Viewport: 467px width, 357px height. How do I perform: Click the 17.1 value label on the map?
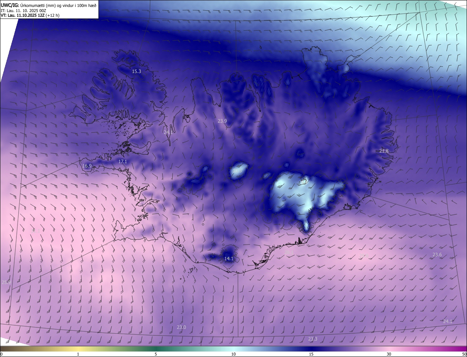123,161
